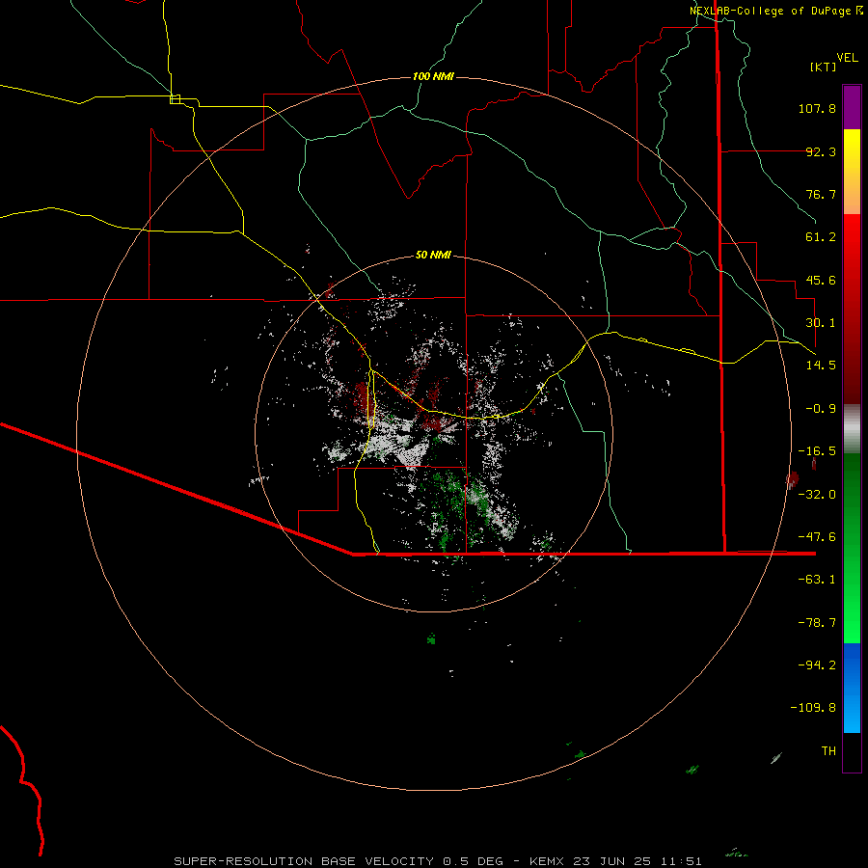This screenshot has height=868, width=868.
Task: Select the 76.7 velocity scale value
Action: pyautogui.click(x=821, y=194)
